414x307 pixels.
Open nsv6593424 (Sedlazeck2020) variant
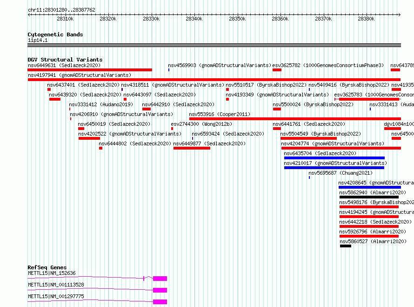click(x=228, y=134)
